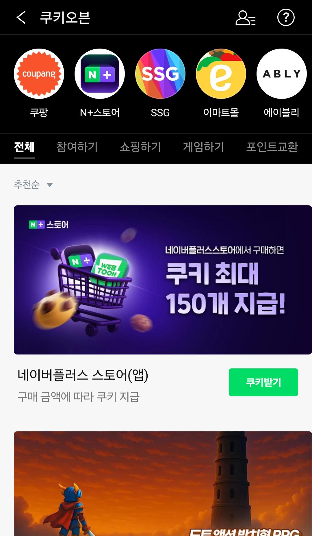Open the 포인트교환 tab
The height and width of the screenshot is (536, 312).
[272, 147]
